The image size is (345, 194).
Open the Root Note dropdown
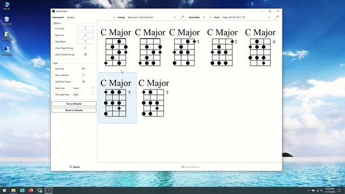tap(207, 17)
